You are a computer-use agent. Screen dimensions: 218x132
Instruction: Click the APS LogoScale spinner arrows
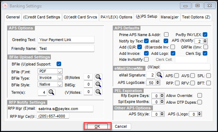(x=158, y=82)
